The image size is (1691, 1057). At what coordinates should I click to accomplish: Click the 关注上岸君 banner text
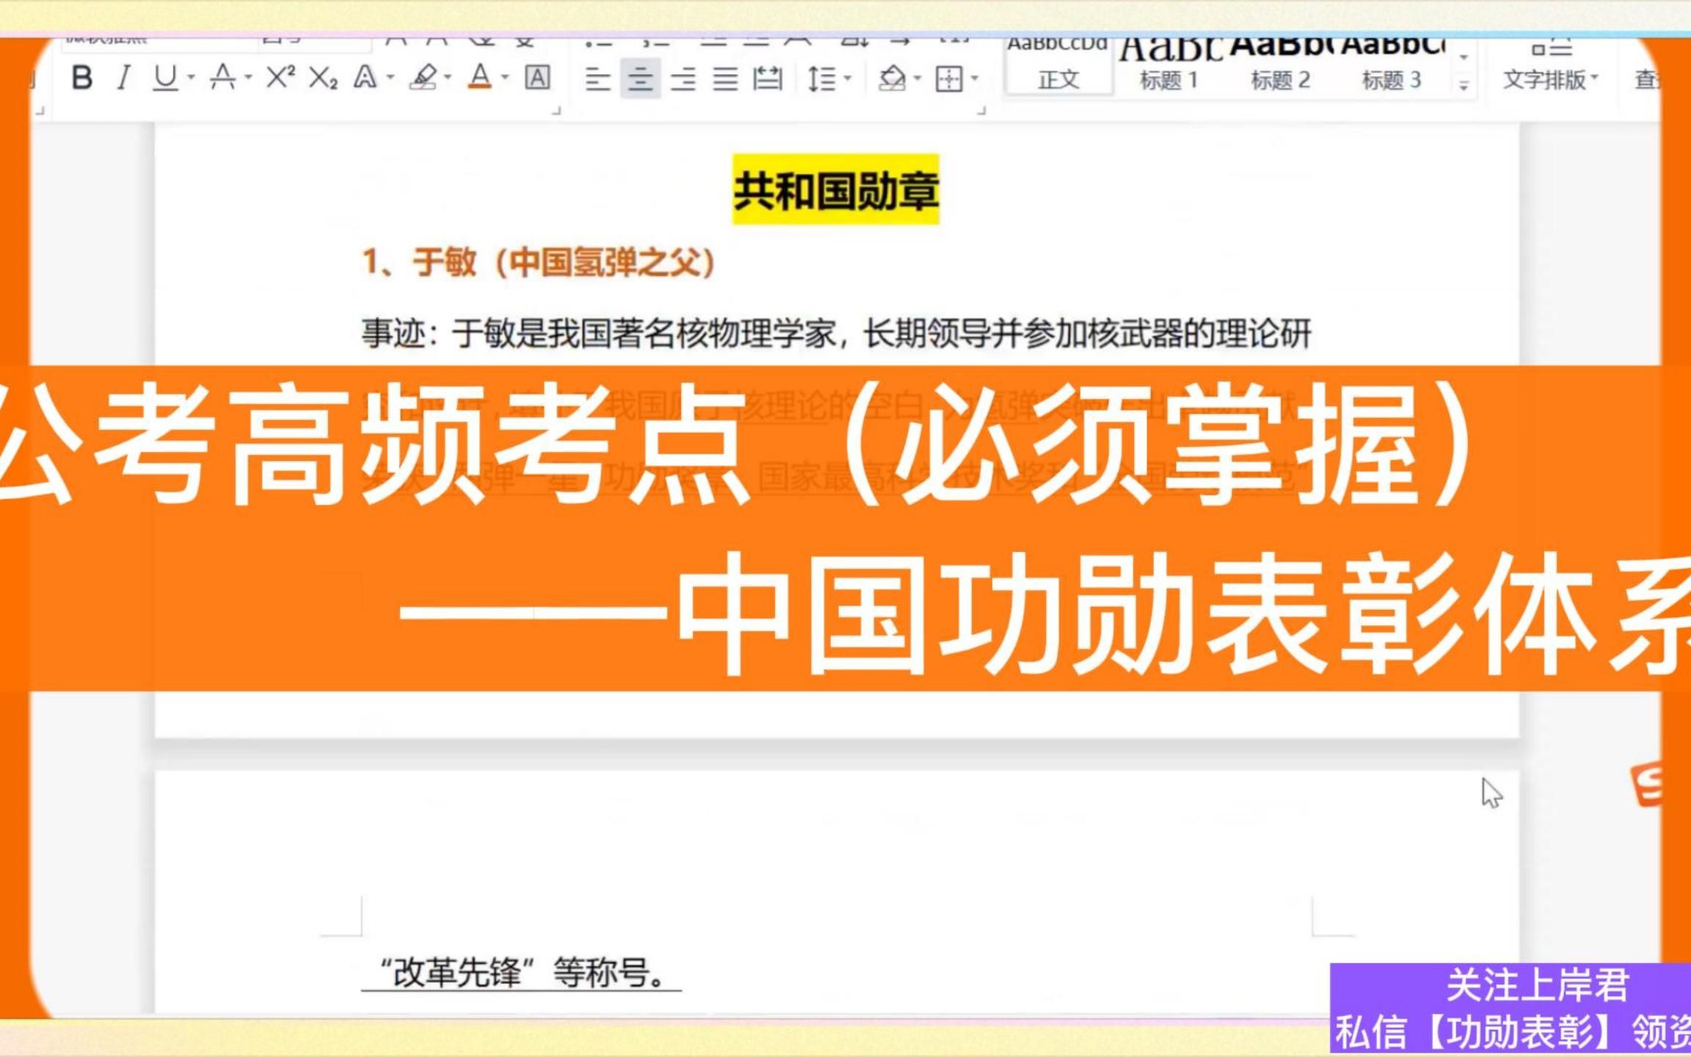pyautogui.click(x=1537, y=985)
